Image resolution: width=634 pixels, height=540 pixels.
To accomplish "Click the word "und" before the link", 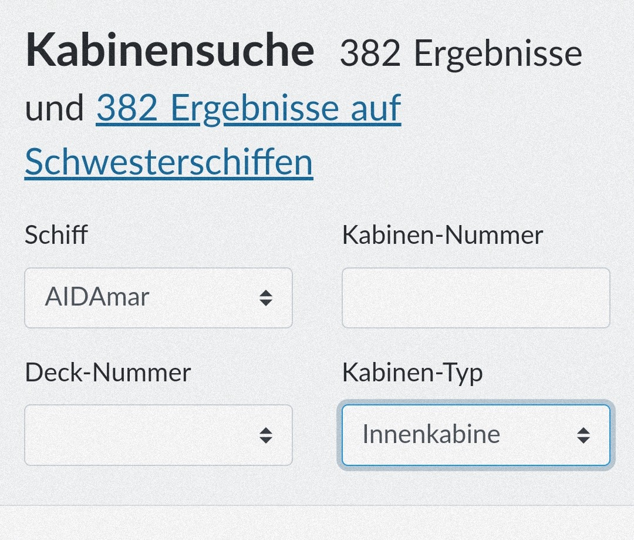I will [54, 109].
